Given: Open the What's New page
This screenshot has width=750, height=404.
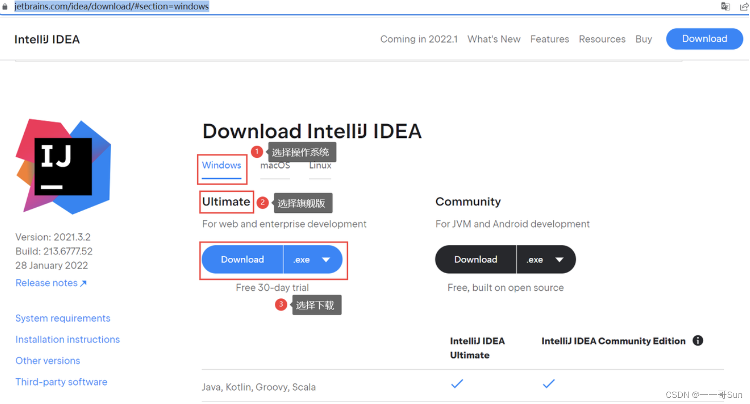Looking at the screenshot, I should [494, 39].
